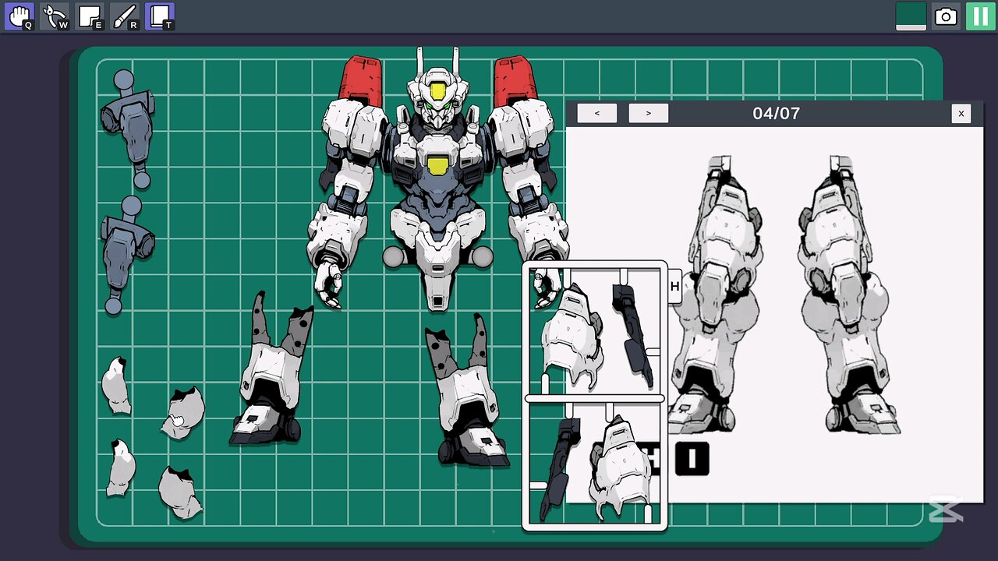Pick the small armor piece under cursor
The image size is (998, 561).
click(183, 413)
